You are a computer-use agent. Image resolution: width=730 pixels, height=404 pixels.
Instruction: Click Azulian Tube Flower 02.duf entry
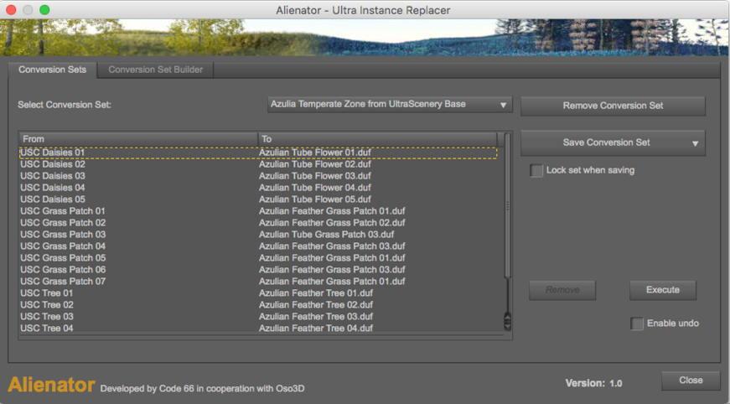pos(315,164)
